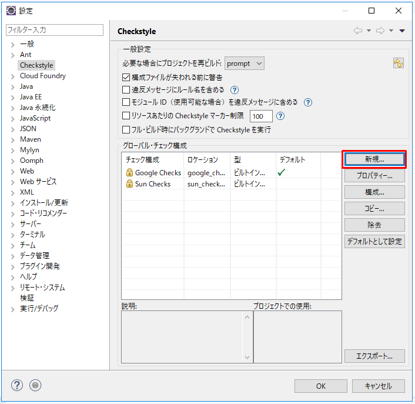Select サーバー preferences item
This screenshot has height=404, width=415.
31,224
